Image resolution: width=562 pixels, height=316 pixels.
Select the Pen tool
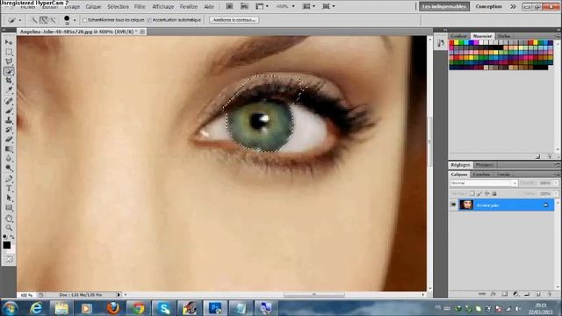(x=9, y=179)
